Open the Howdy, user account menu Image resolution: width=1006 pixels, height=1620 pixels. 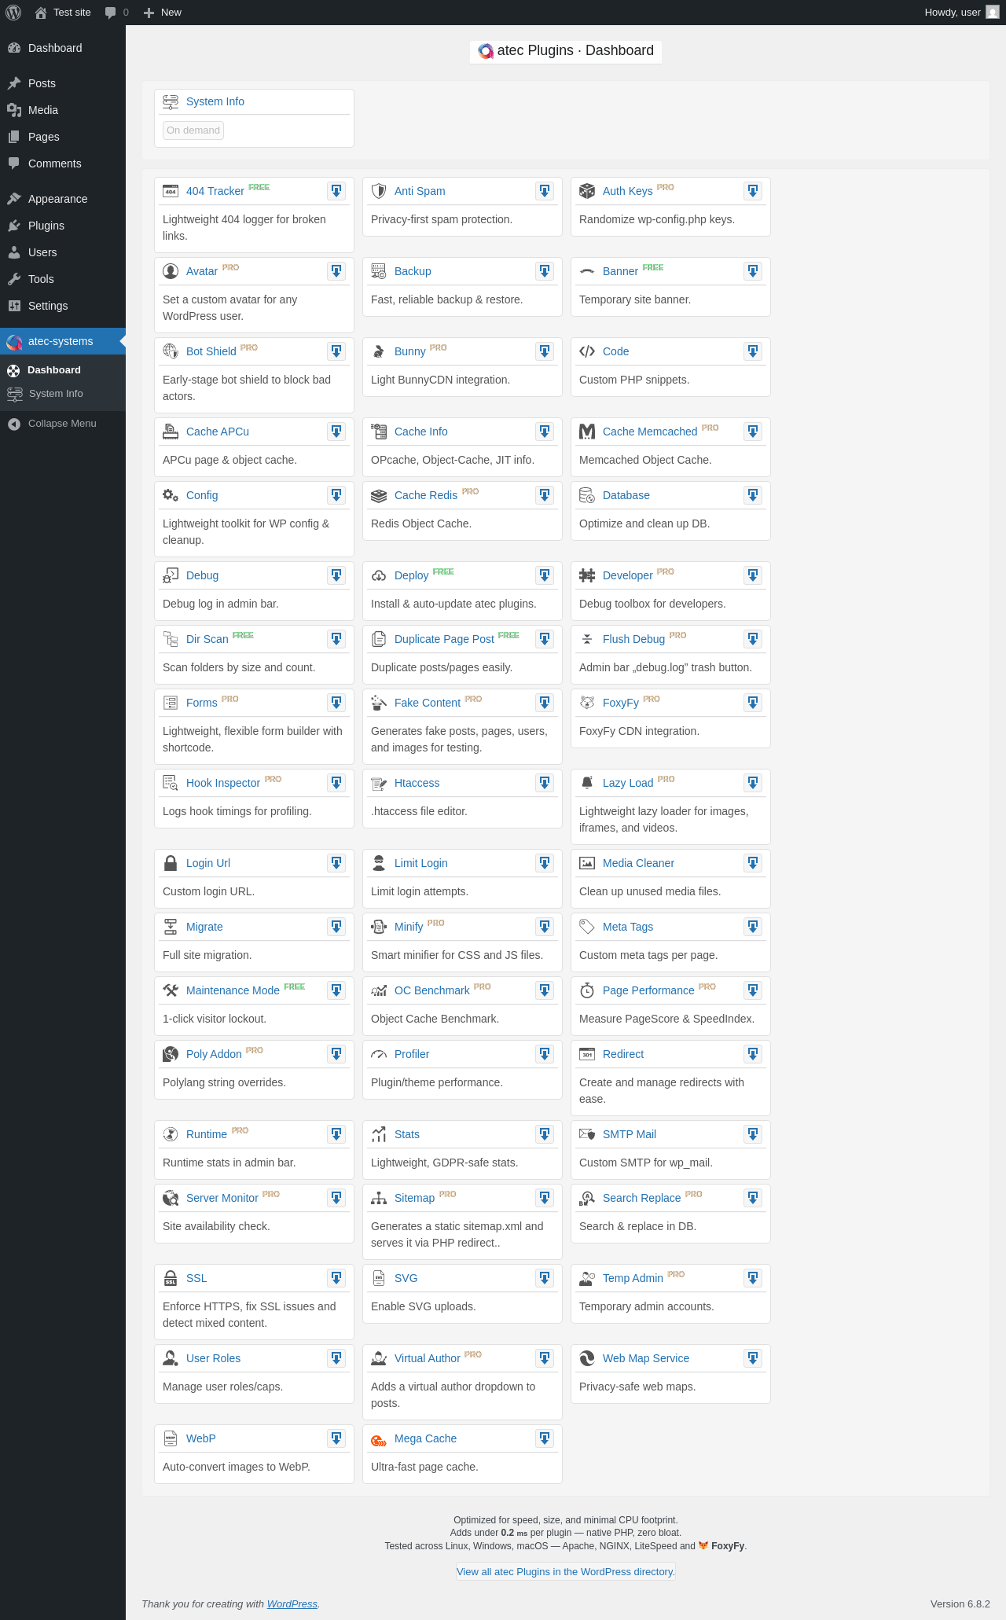[x=962, y=13]
